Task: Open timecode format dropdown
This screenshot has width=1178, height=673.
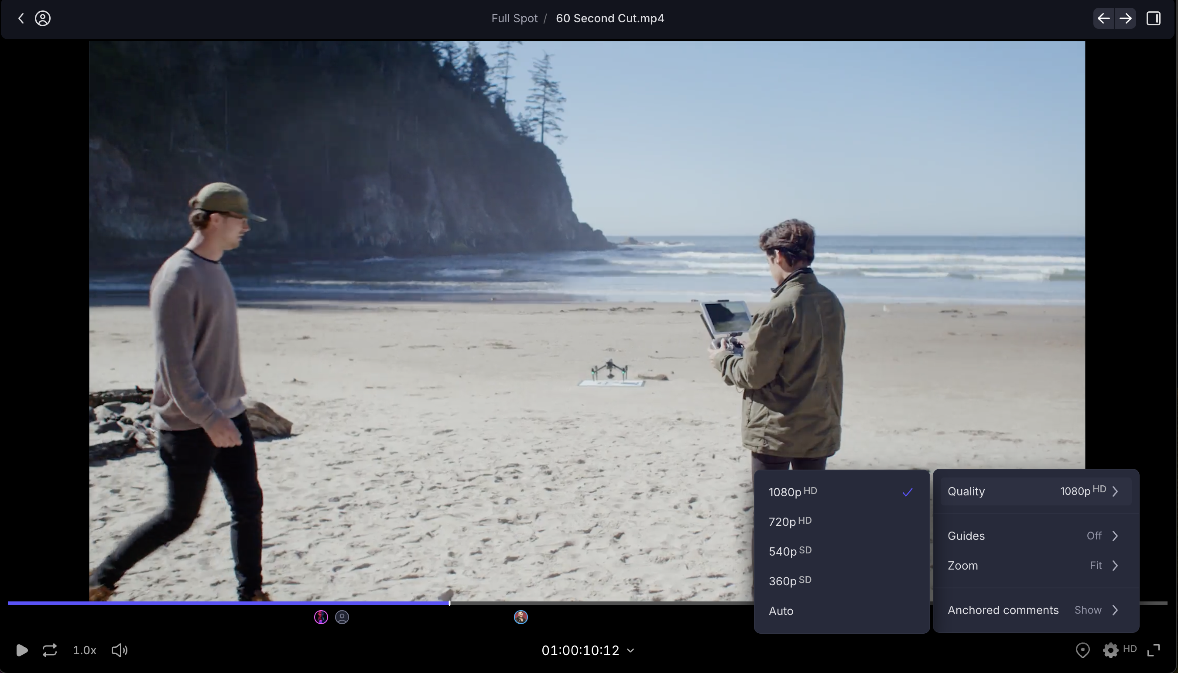Action: tap(630, 650)
